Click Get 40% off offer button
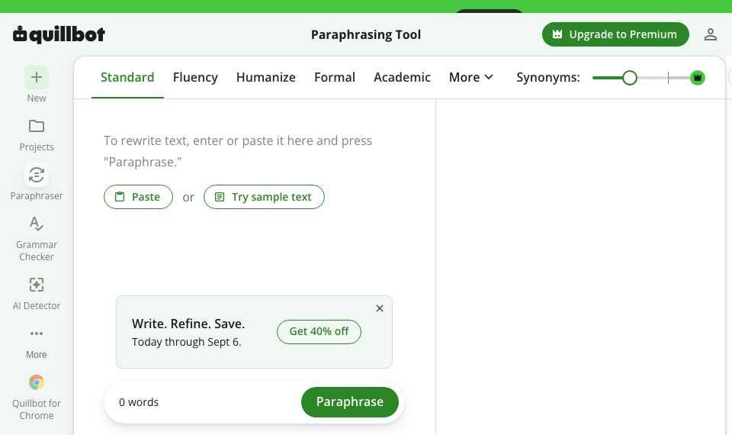The image size is (732, 435). pos(319,332)
